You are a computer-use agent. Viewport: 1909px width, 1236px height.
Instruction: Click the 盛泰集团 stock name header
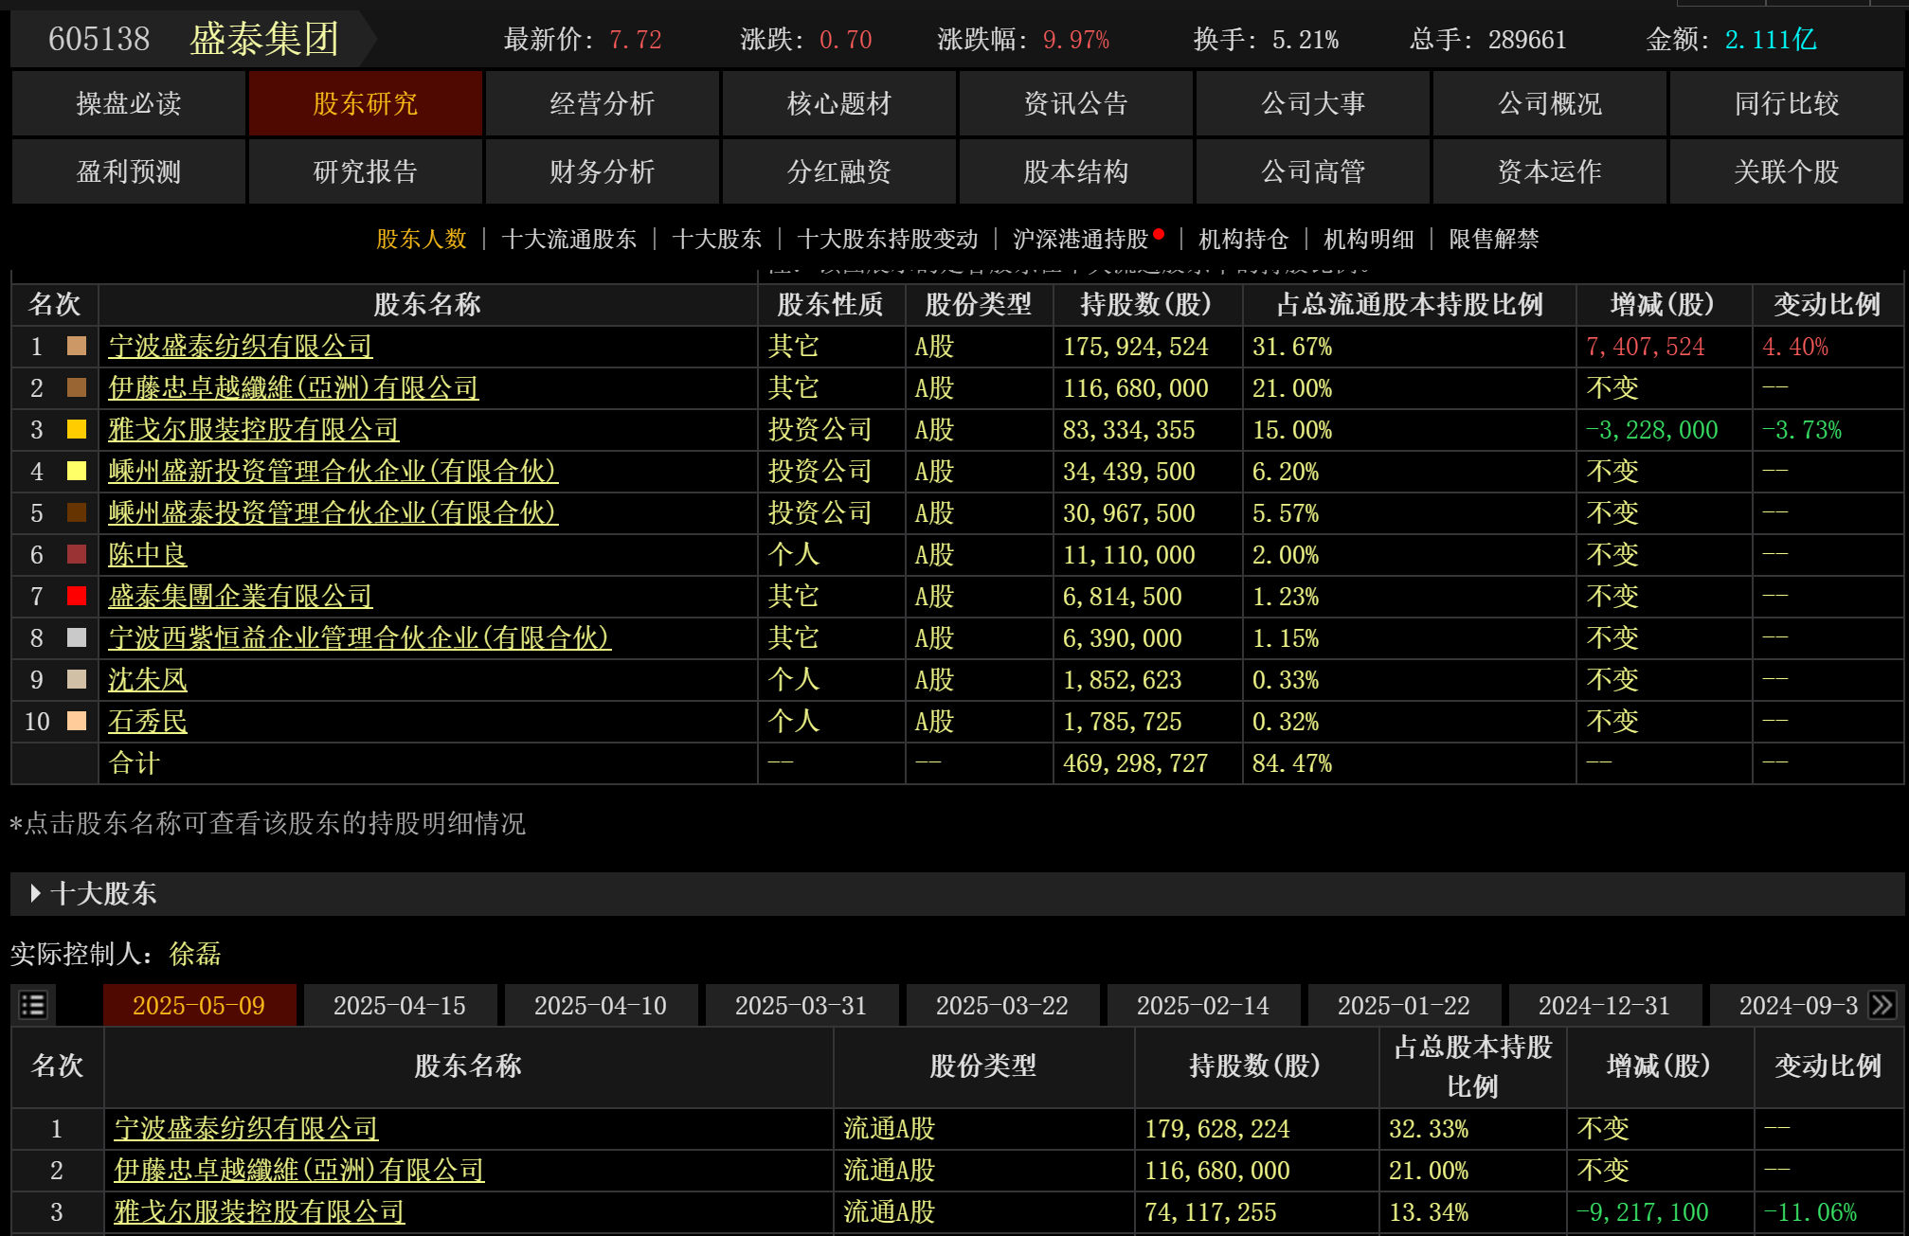click(x=264, y=39)
